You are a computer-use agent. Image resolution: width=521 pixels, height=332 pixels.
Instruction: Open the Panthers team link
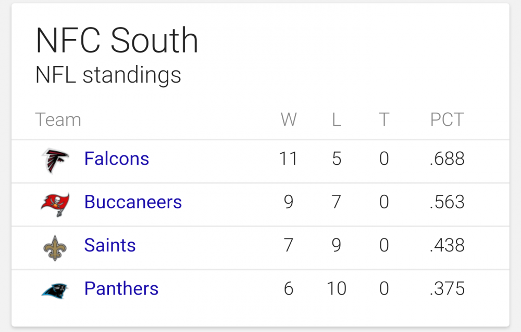pyautogui.click(x=121, y=288)
